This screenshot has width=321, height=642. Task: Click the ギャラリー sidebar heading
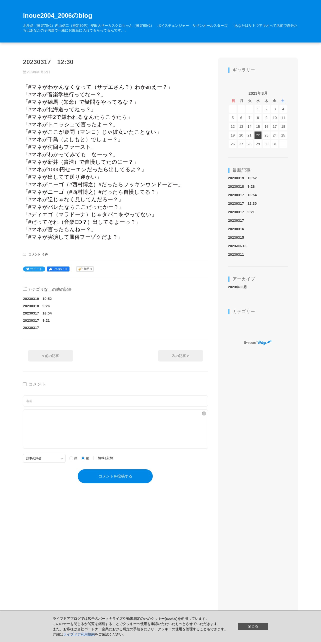point(244,70)
